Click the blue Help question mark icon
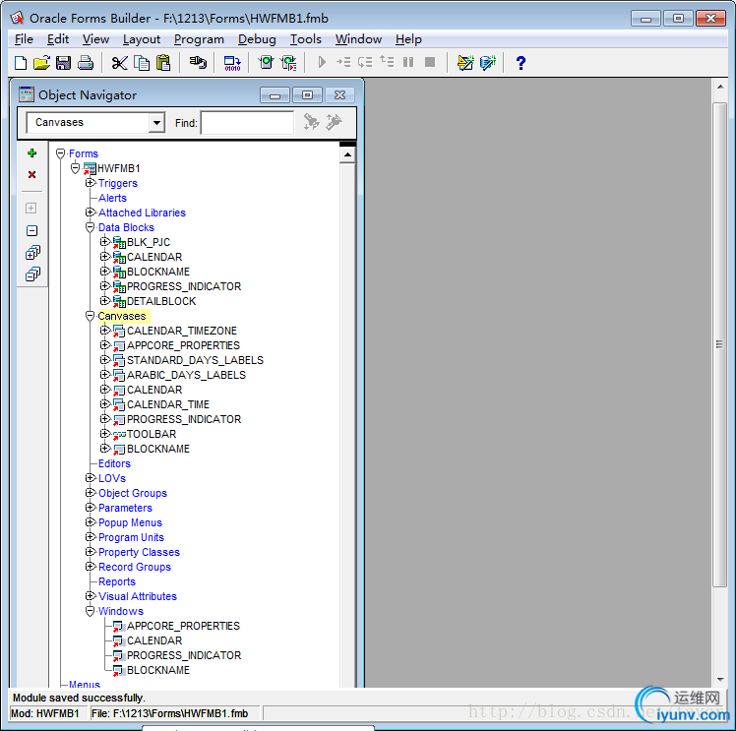The image size is (736, 731). (521, 63)
